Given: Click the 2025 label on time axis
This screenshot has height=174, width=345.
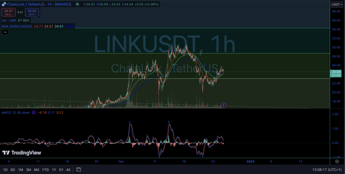Looking at the screenshot, I should (250, 162).
